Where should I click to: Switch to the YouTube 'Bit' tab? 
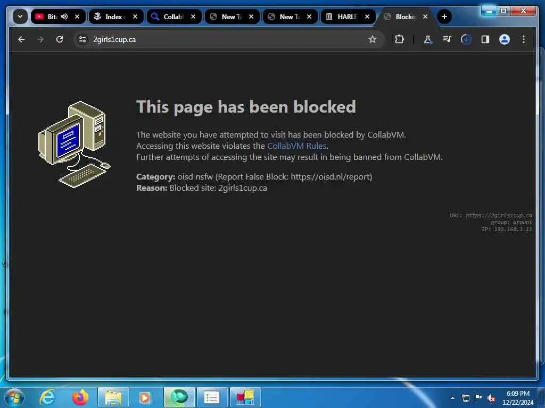tap(58, 16)
